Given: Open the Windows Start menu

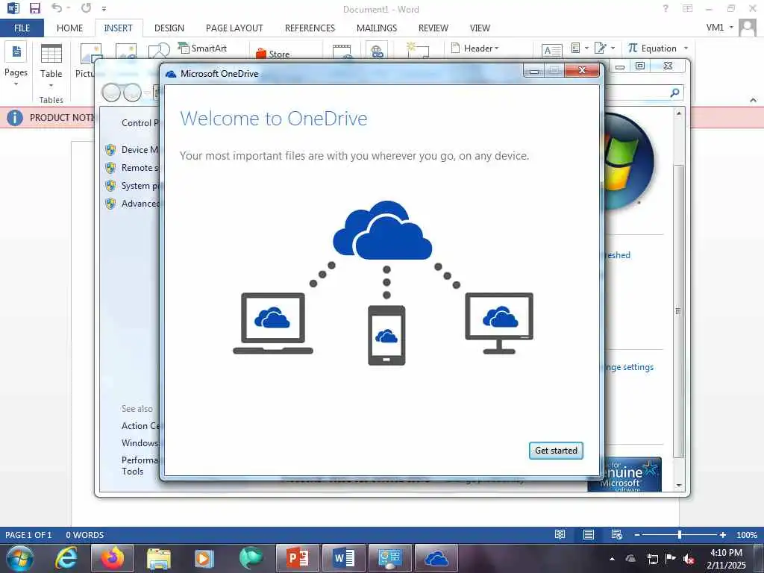Looking at the screenshot, I should click(x=19, y=558).
